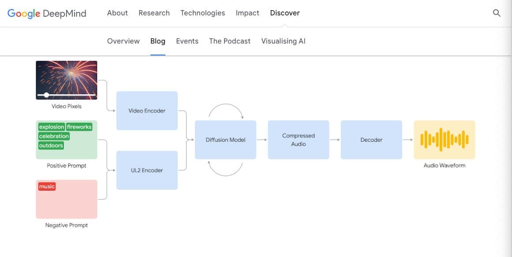Click the video progress slider handle
This screenshot has height=257, width=512.
(x=46, y=95)
